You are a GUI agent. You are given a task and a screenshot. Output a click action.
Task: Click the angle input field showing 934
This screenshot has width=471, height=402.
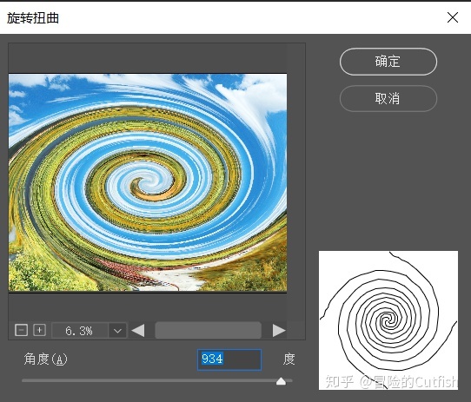click(x=229, y=359)
